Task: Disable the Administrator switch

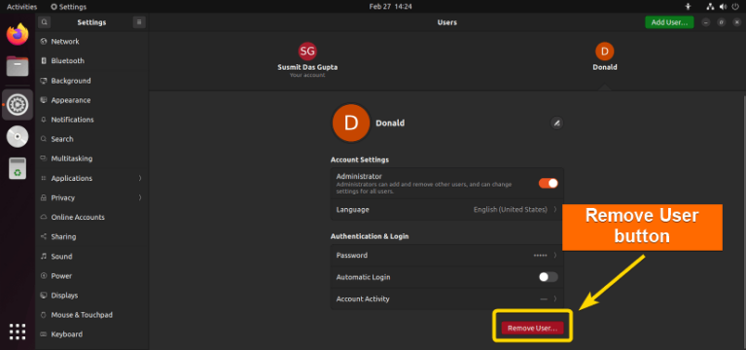Action: point(549,183)
